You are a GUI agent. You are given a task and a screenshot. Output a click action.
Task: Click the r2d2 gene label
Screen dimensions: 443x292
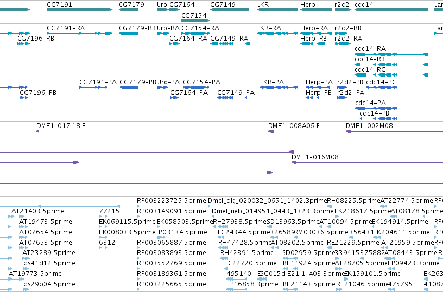point(342,5)
